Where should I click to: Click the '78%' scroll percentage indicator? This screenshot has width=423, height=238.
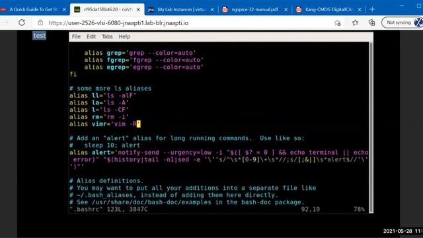pyautogui.click(x=359, y=209)
